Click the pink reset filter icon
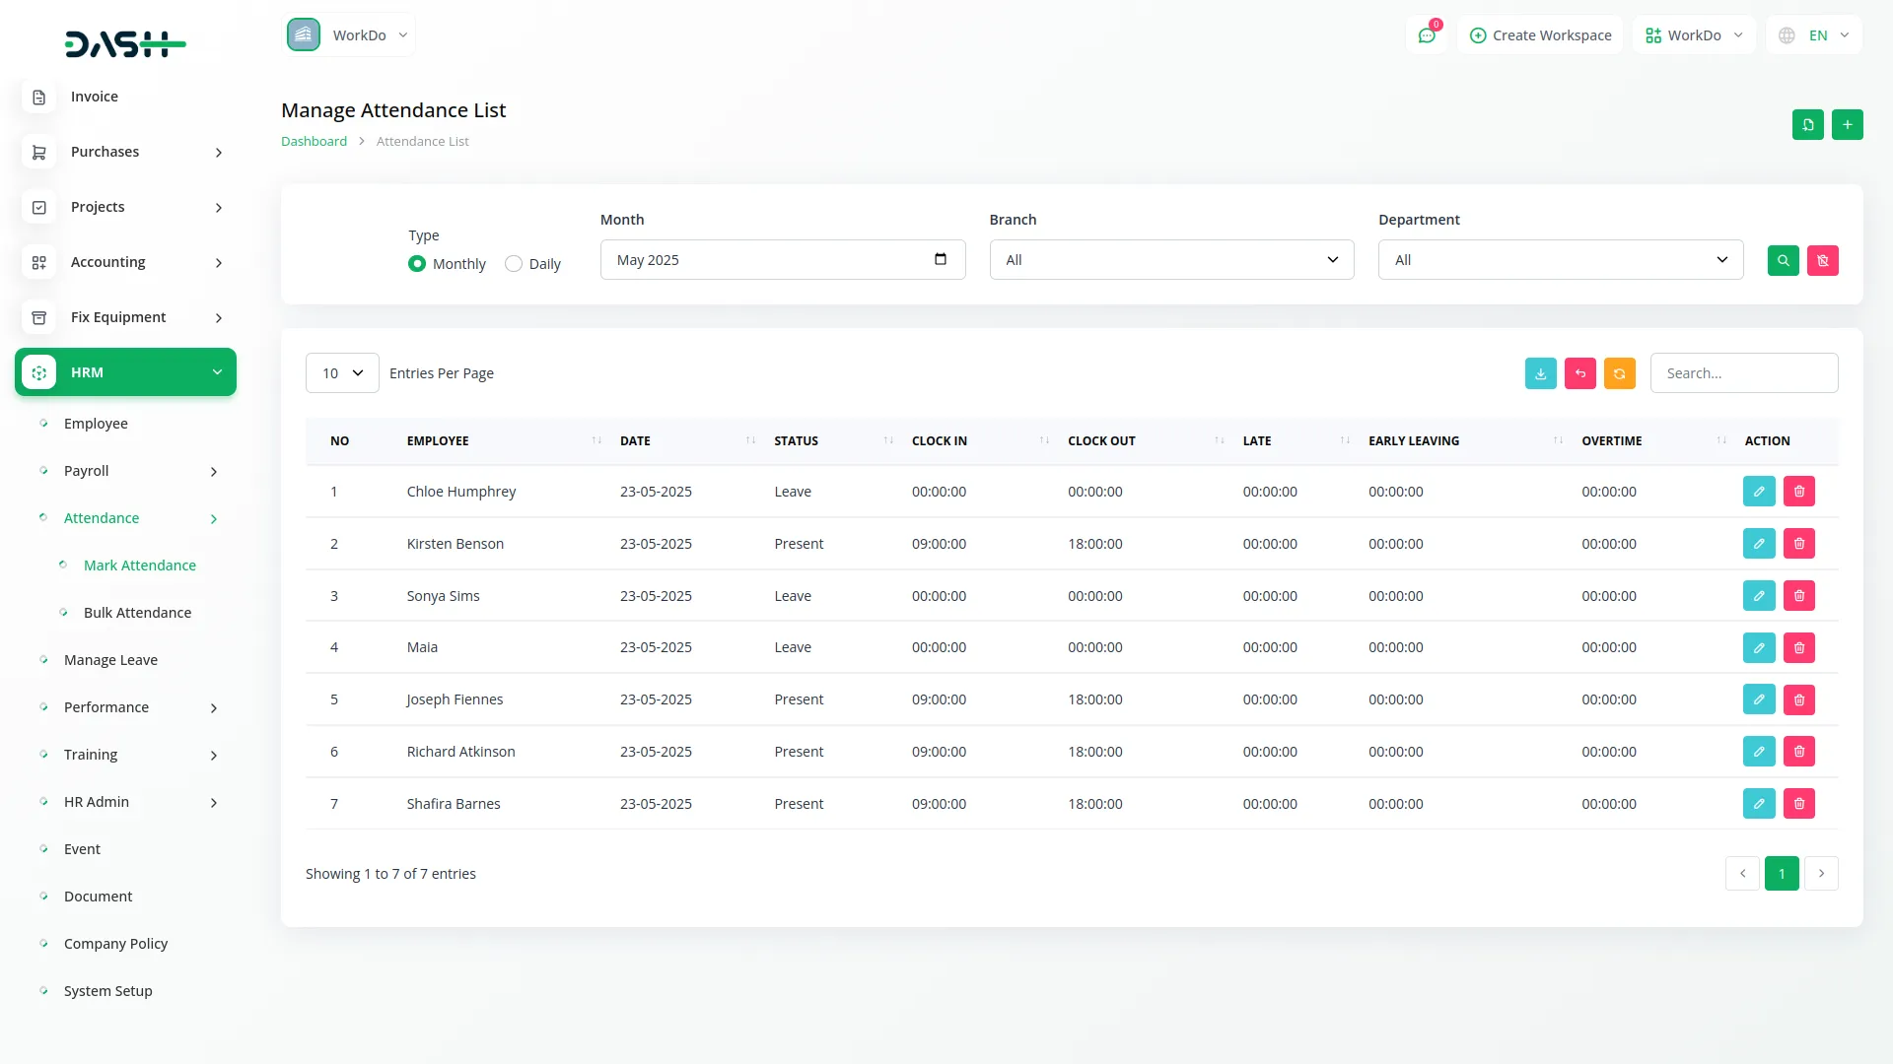 click(x=1822, y=260)
